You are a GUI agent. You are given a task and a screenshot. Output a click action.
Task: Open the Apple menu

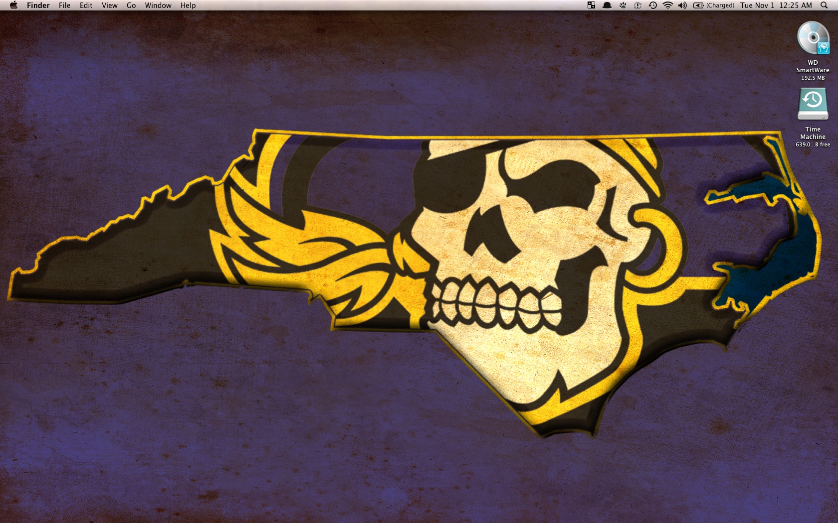coord(13,5)
